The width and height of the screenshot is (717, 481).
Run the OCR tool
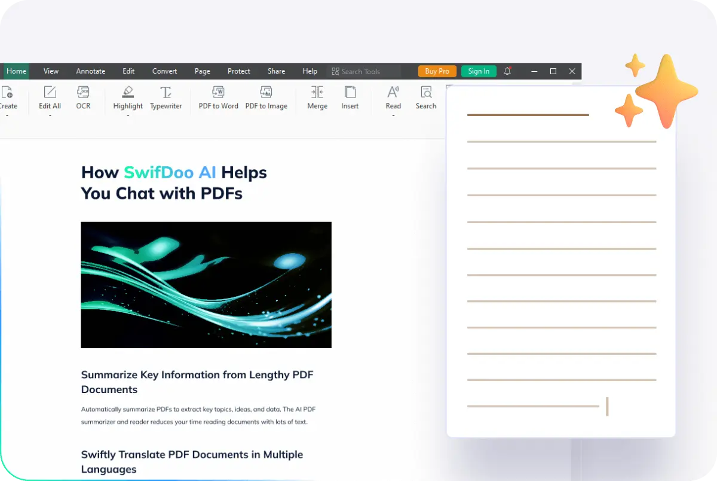coord(83,98)
